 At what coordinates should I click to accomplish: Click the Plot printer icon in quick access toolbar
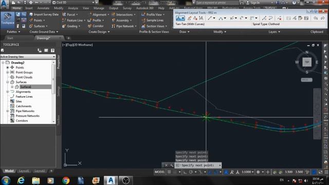click(31, 3)
